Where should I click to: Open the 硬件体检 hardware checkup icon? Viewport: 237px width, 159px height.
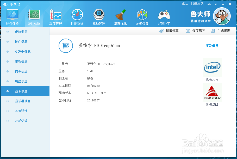click(x=13, y=15)
